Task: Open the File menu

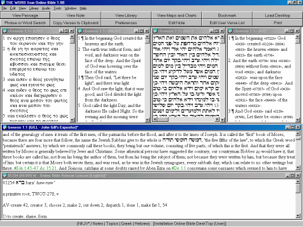Action: coord(4,8)
